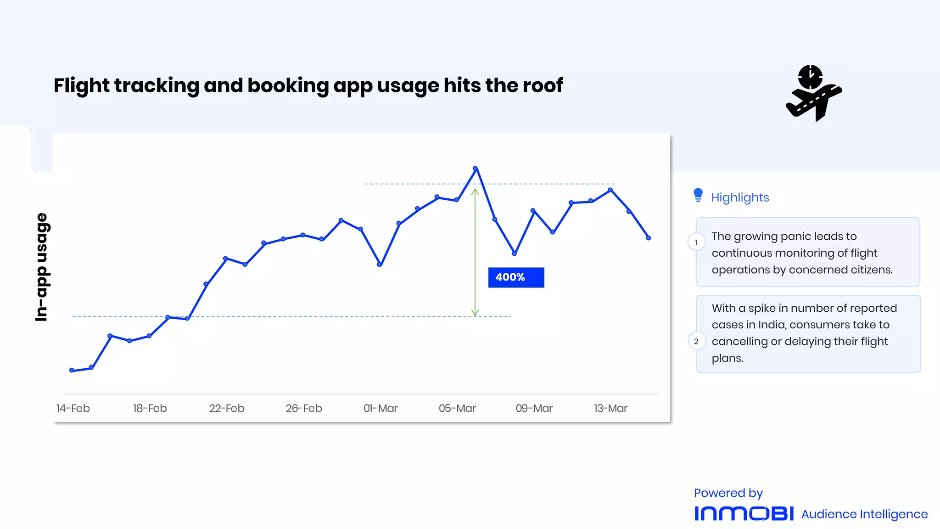Click the 'growing panic leads to' highlight card
Screen dimensions: 940x529
coord(808,252)
